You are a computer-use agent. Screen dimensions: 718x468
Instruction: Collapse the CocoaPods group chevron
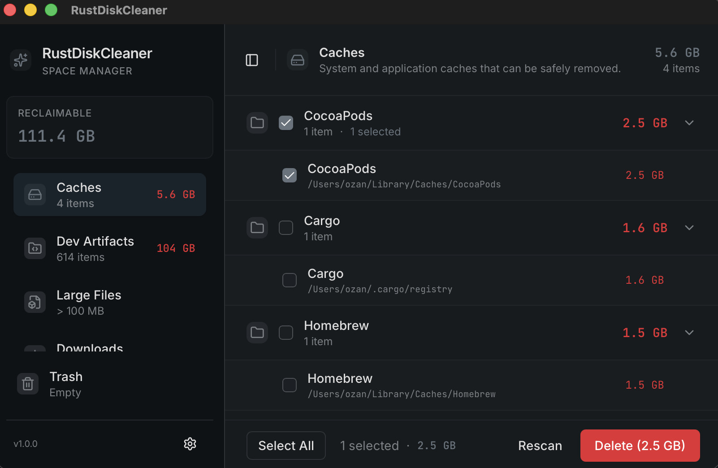click(x=689, y=123)
